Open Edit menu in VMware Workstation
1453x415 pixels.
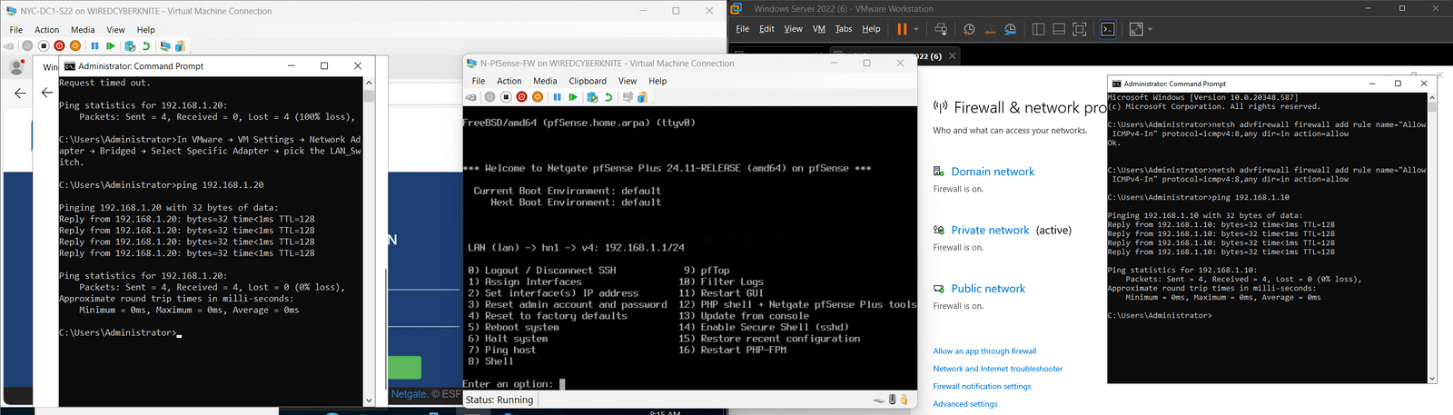pyautogui.click(x=766, y=29)
